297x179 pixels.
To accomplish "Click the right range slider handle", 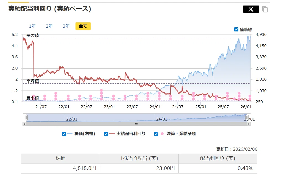I will click(247, 118).
